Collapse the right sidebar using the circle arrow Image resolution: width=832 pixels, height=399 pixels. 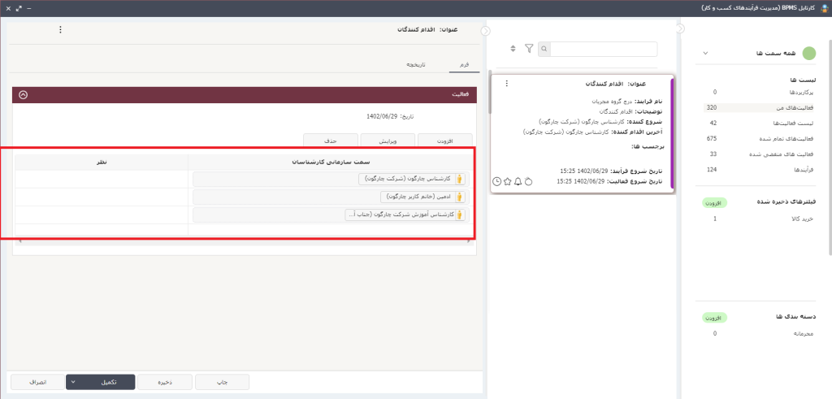682,30
